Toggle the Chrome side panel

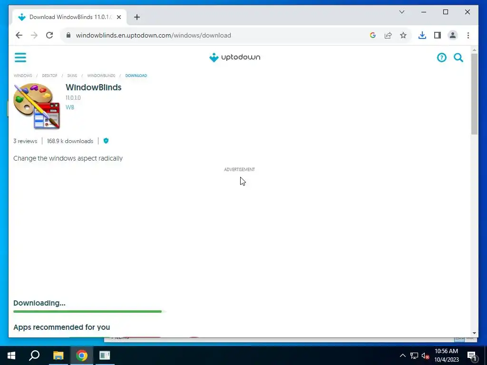tap(438, 35)
